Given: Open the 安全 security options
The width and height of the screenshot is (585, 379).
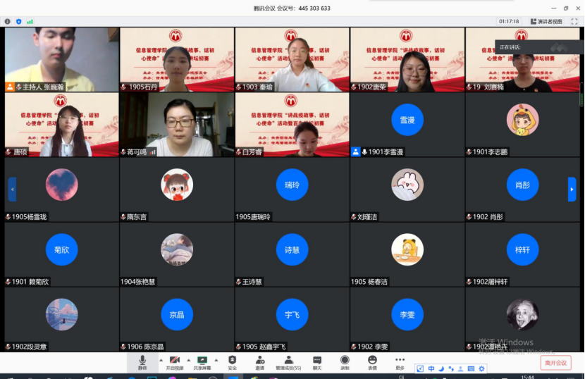Looking at the screenshot, I should click(x=232, y=361).
